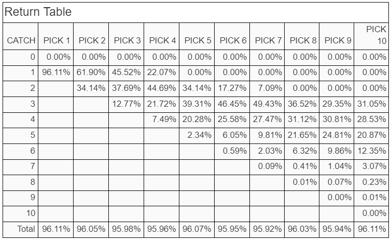Image resolution: width=392 pixels, height=241 pixels.
Task: Select the 44.69% cell under PICK 4
Action: click(x=162, y=88)
